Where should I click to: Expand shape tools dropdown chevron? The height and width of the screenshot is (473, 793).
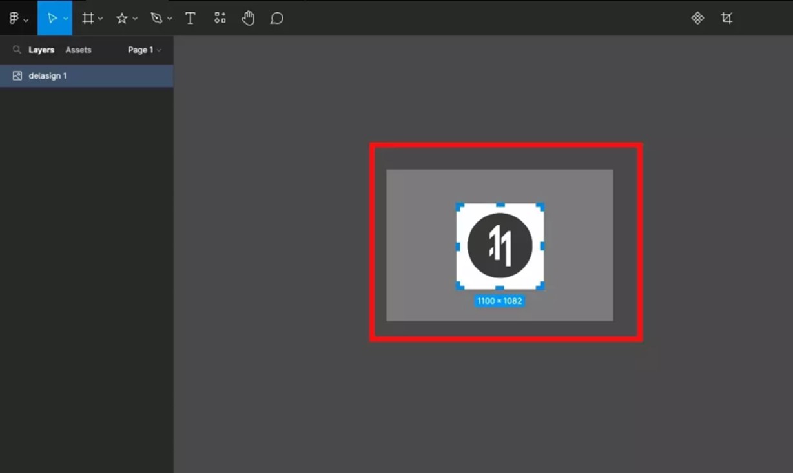(x=135, y=19)
